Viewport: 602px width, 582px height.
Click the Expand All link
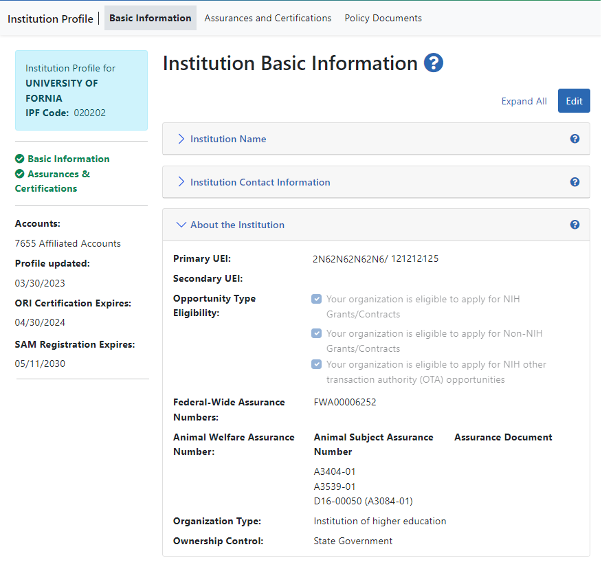point(524,101)
